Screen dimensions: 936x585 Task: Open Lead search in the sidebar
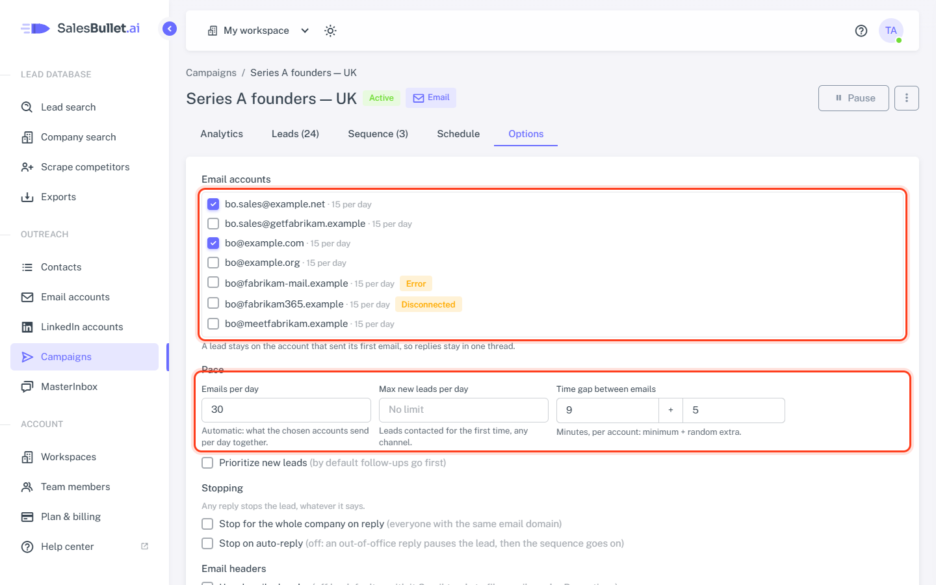tap(84, 107)
